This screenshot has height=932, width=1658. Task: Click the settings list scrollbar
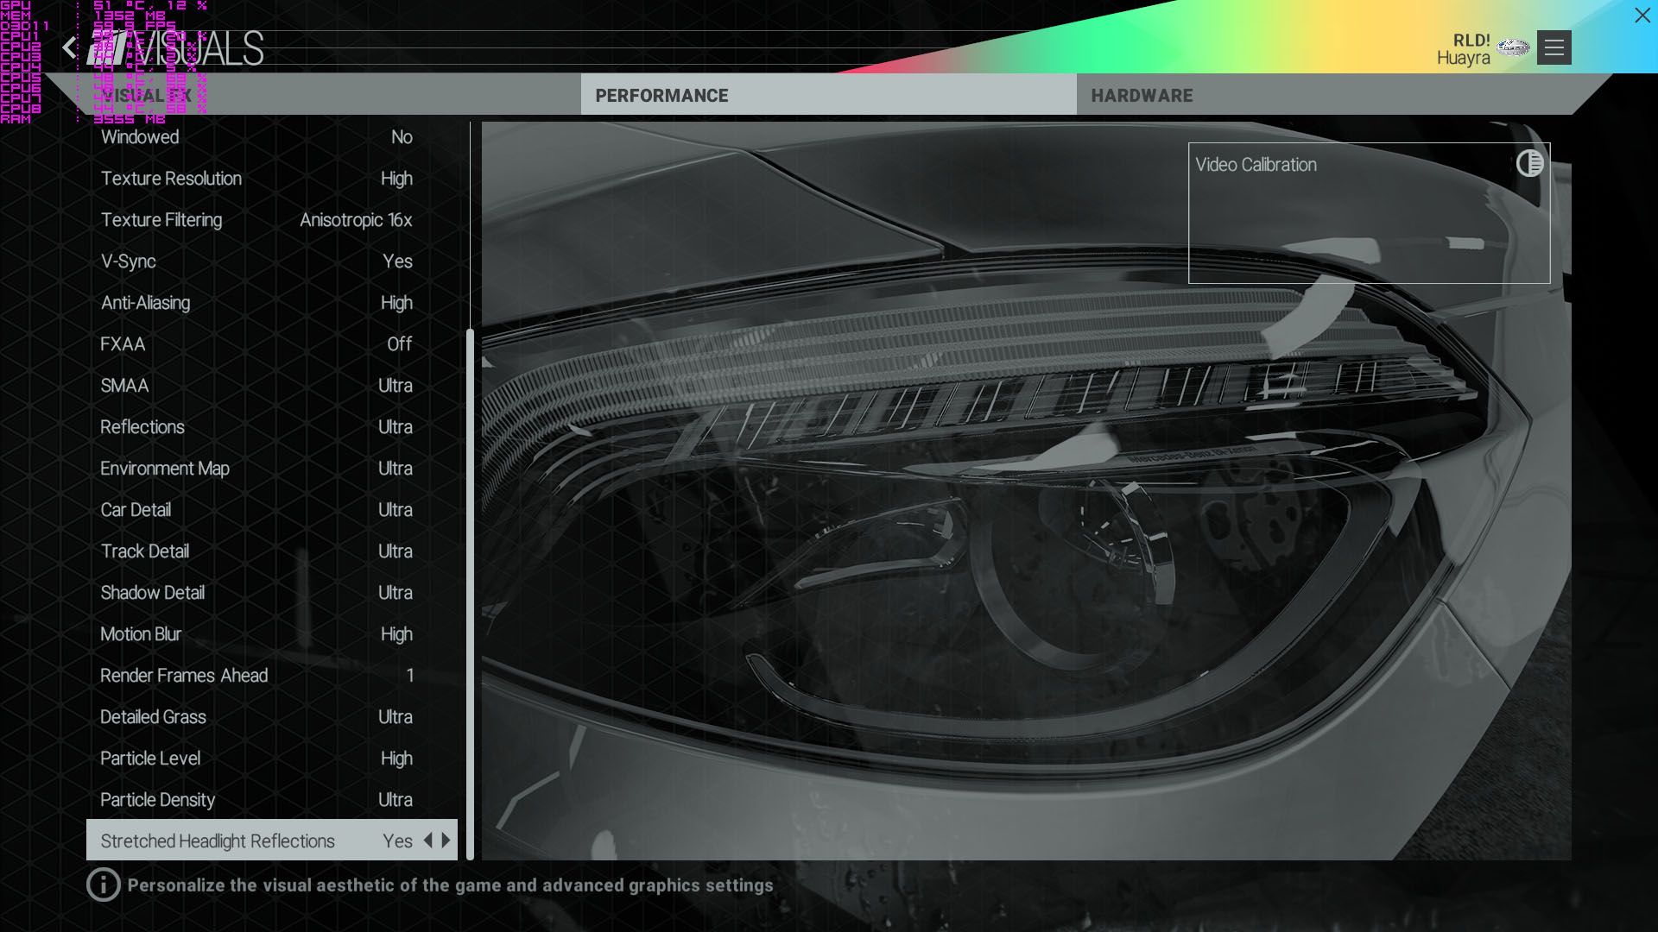pyautogui.click(x=470, y=594)
